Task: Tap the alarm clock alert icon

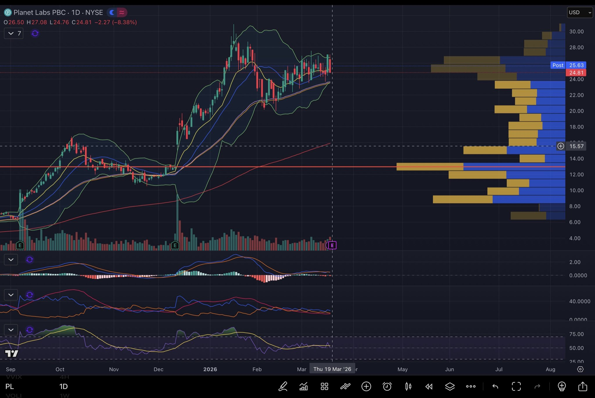Action: click(387, 386)
